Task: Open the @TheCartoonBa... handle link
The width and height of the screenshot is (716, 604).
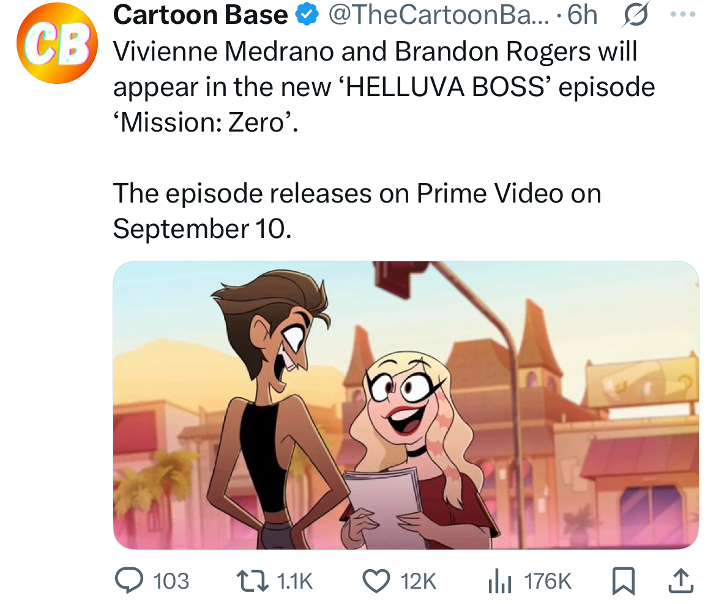Action: 439,15
